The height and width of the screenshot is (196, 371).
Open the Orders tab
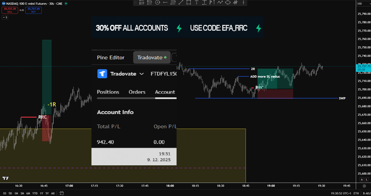[137, 92]
